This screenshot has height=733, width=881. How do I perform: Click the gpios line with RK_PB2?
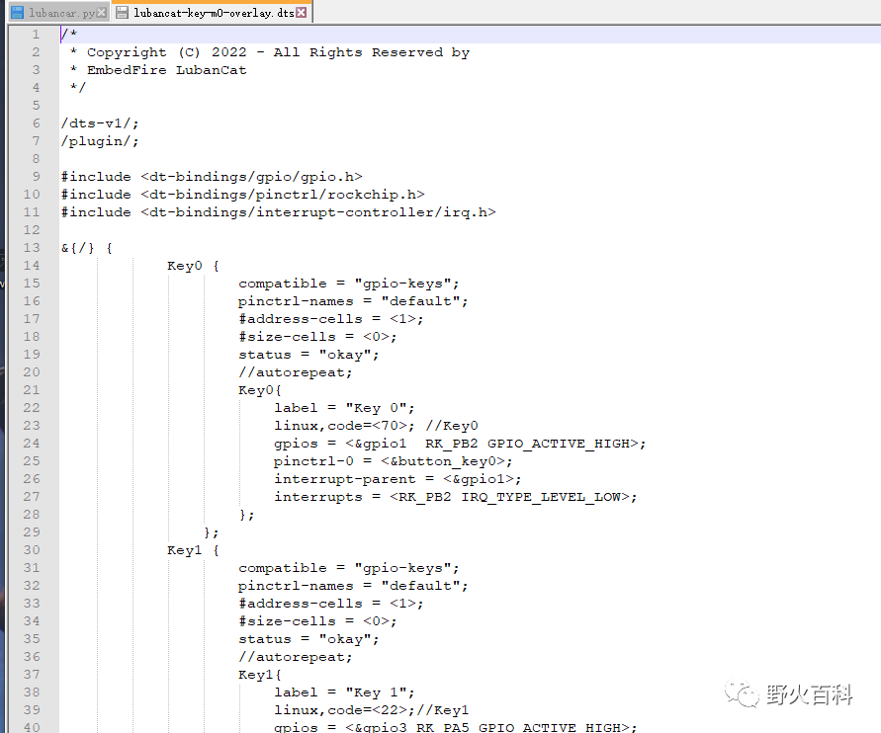point(460,444)
